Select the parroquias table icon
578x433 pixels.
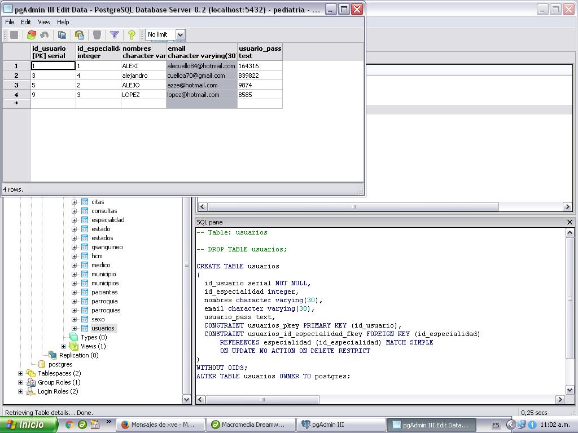click(x=85, y=311)
